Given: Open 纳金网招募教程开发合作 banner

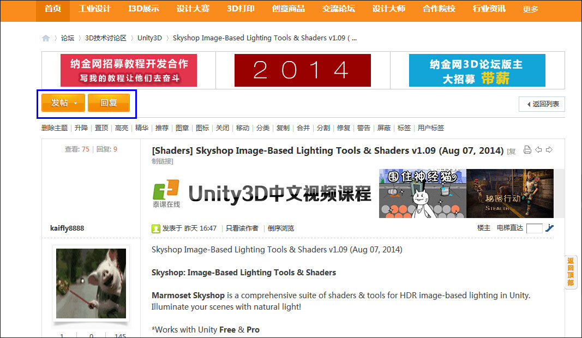Looking at the screenshot, I should (x=129, y=70).
